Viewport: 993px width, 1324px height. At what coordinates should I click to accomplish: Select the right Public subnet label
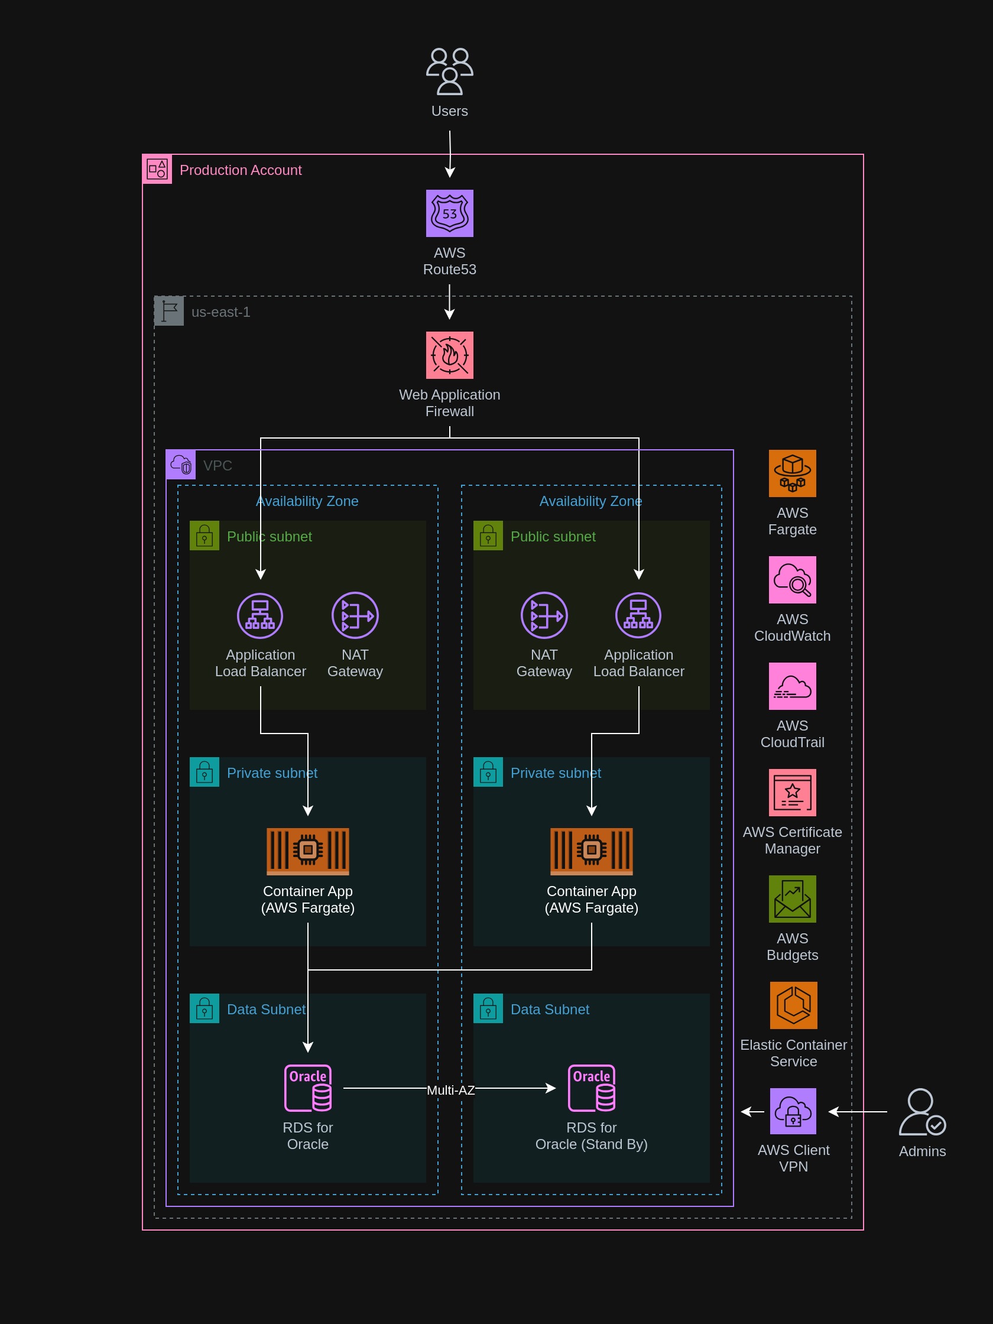tap(553, 536)
